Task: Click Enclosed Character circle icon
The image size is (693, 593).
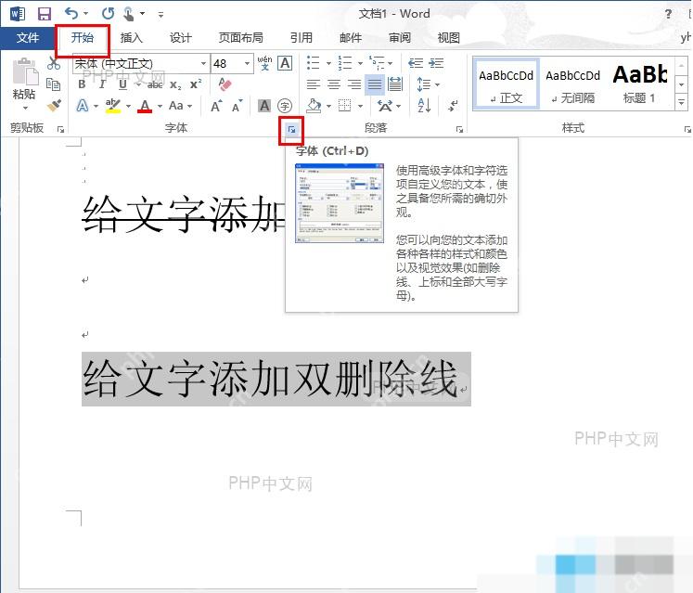Action: [285, 106]
